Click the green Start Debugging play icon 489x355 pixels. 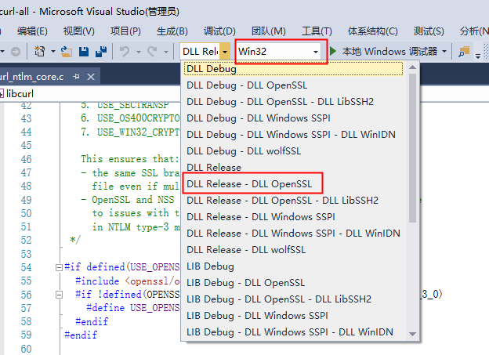pos(333,51)
